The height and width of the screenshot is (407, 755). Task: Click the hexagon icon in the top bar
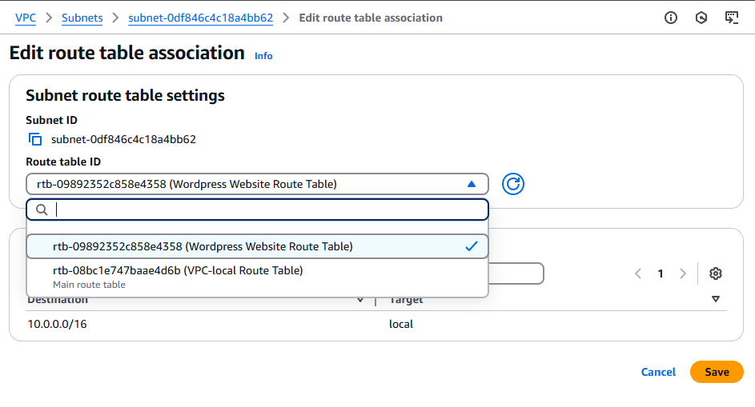pos(701,18)
